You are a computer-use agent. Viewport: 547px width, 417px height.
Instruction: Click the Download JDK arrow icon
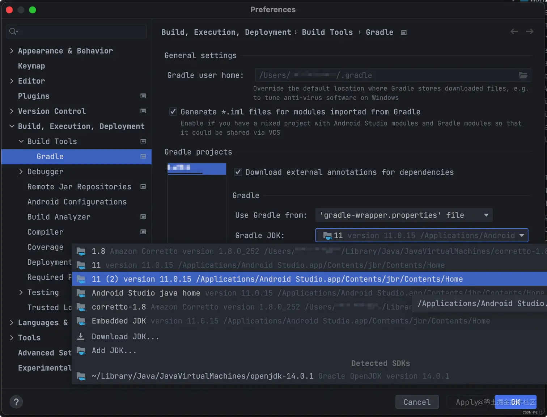[x=81, y=336]
